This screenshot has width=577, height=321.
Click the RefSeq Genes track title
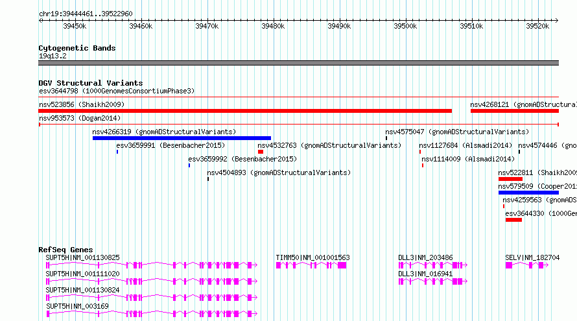65,250
